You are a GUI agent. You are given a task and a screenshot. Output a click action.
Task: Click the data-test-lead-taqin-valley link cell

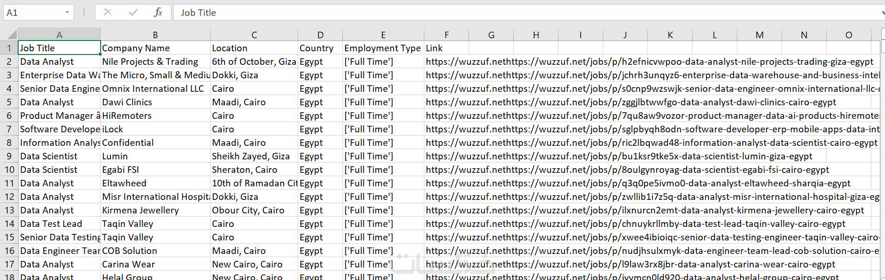(635, 224)
